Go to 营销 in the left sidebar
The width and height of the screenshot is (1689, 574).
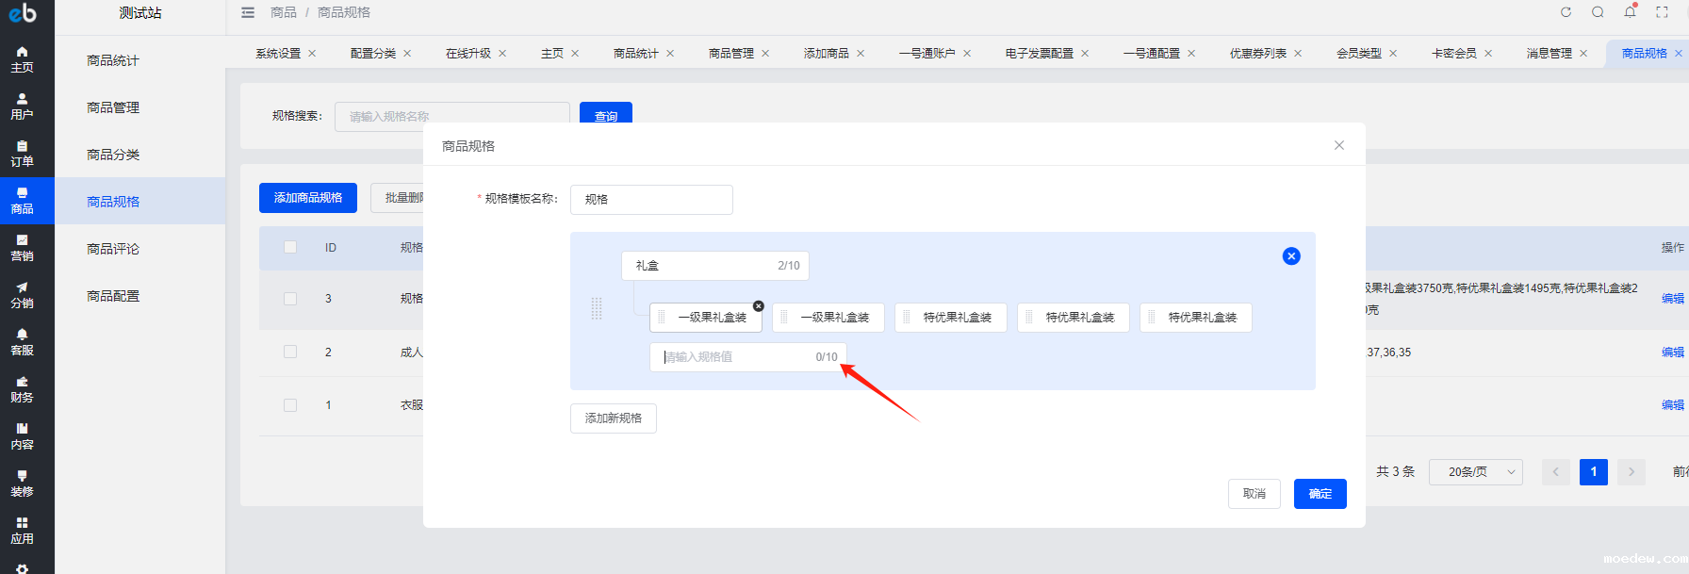(x=22, y=248)
